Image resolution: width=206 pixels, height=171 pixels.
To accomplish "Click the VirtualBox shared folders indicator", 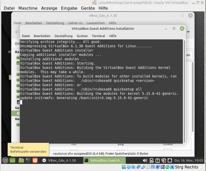I will pos(148,167).
